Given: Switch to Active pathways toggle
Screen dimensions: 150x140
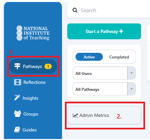Looking at the screenshot, I should pyautogui.click(x=89, y=57).
